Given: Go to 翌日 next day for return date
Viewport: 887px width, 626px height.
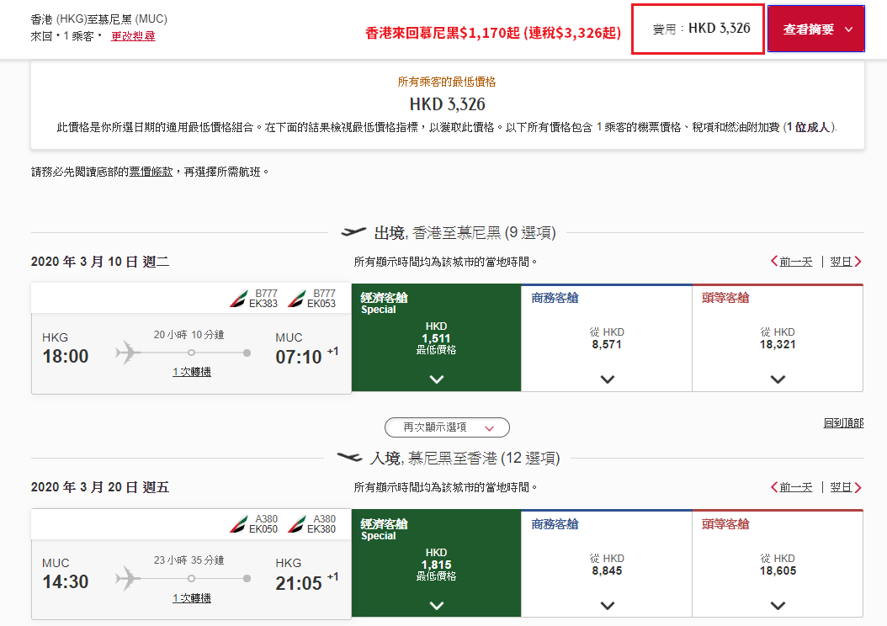Looking at the screenshot, I should [846, 487].
